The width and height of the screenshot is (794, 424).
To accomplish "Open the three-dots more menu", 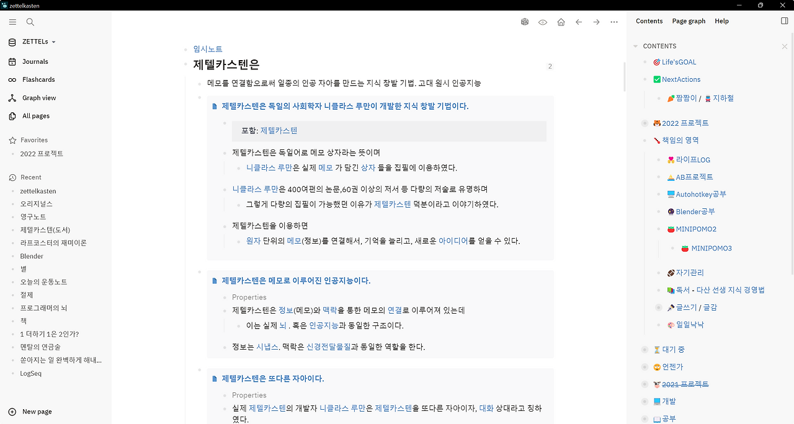I will (614, 22).
